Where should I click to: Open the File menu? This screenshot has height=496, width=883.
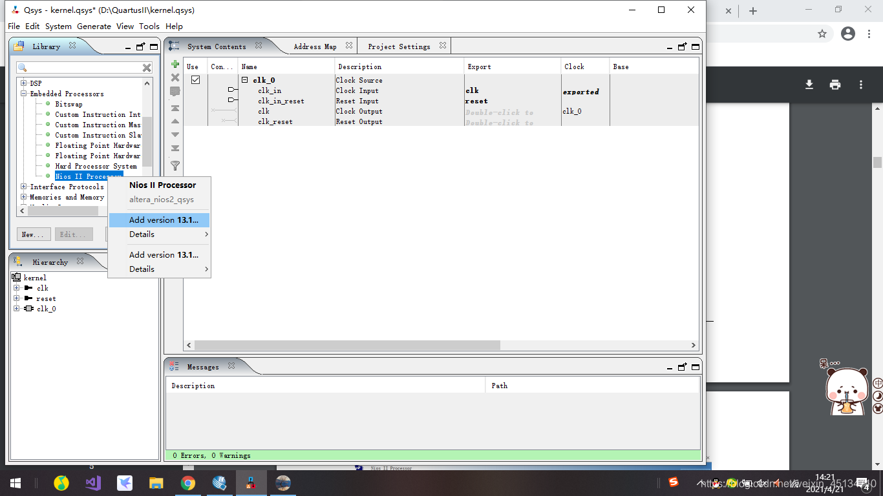point(14,26)
